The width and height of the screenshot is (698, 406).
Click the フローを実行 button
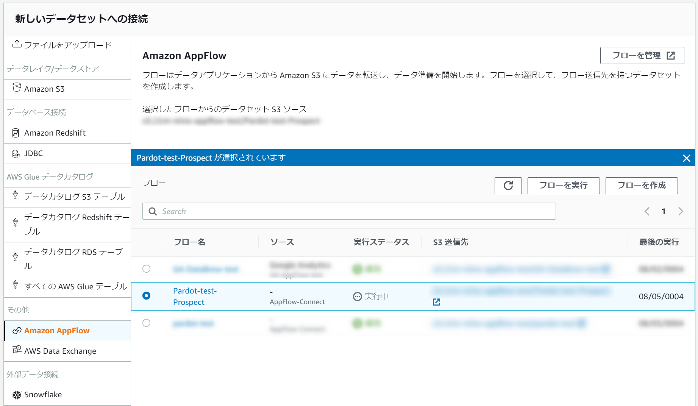[x=563, y=186]
